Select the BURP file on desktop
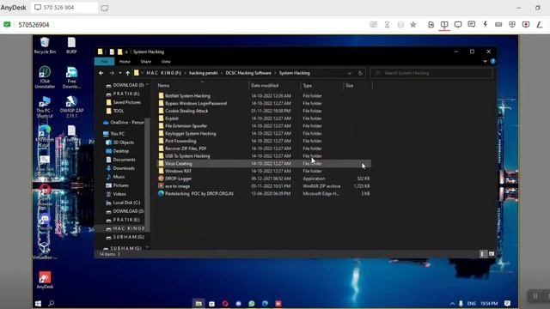 click(71, 45)
